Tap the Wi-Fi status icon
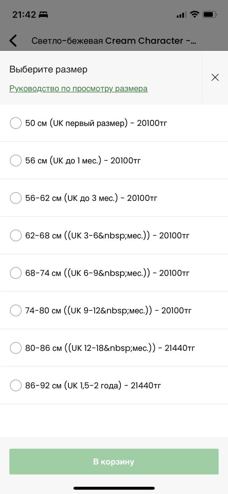Screen dimensions: 228x494 (x=195, y=14)
